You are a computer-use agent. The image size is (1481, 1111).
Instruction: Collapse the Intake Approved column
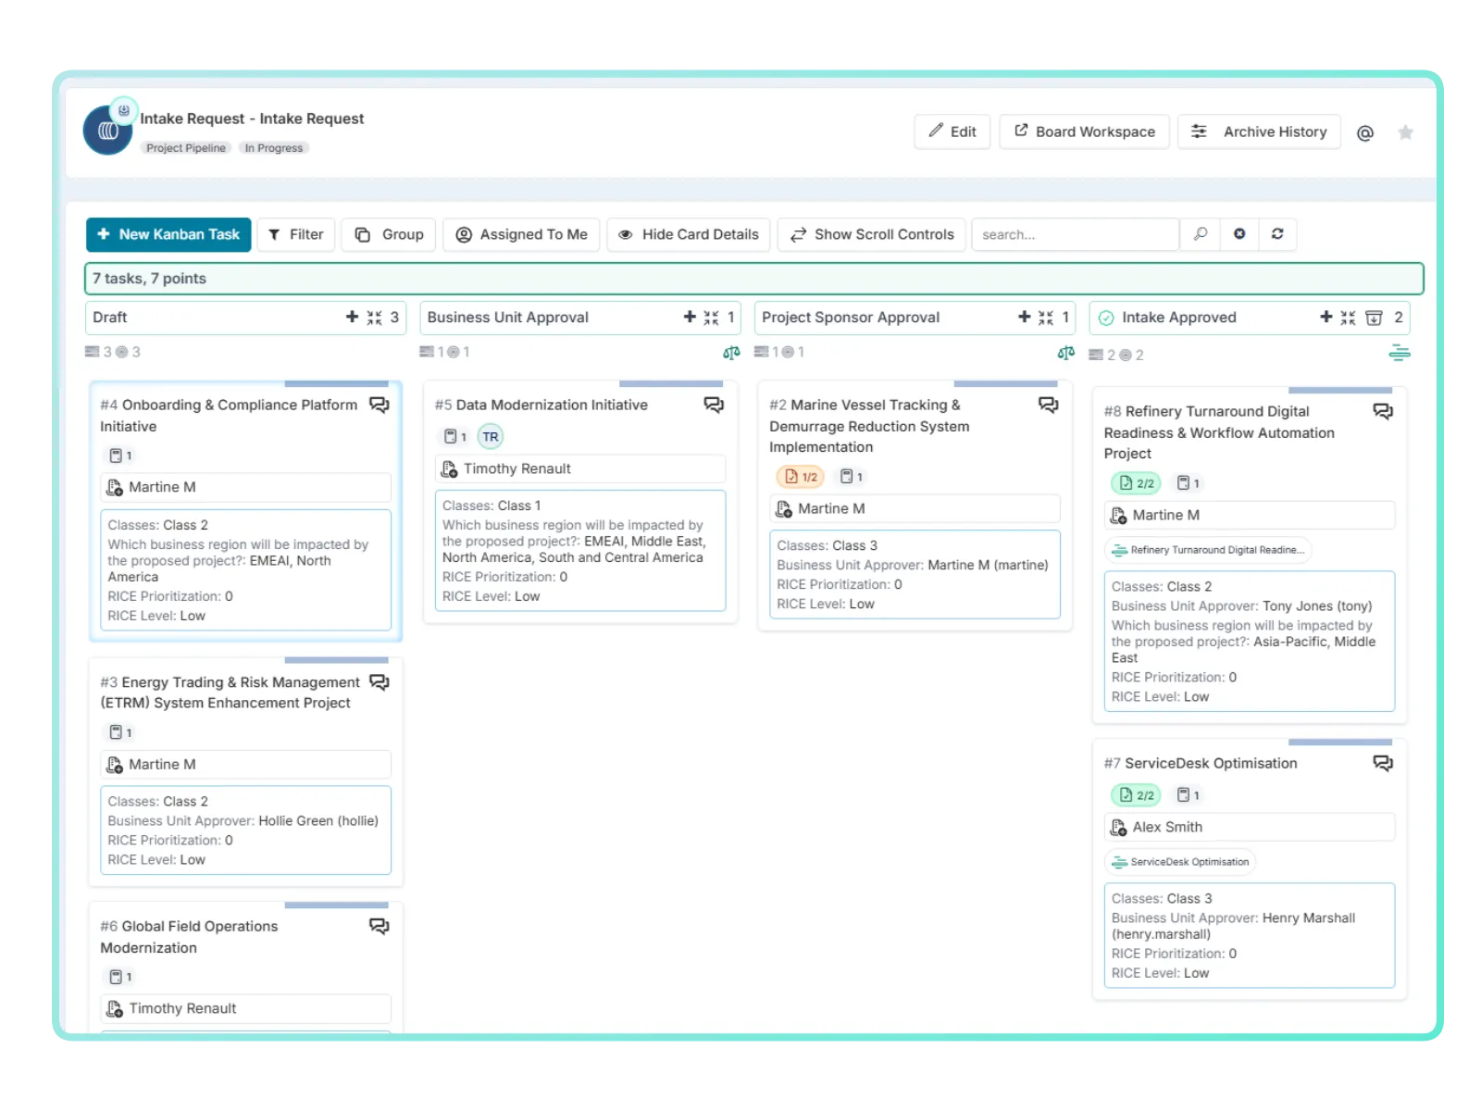tap(1348, 318)
